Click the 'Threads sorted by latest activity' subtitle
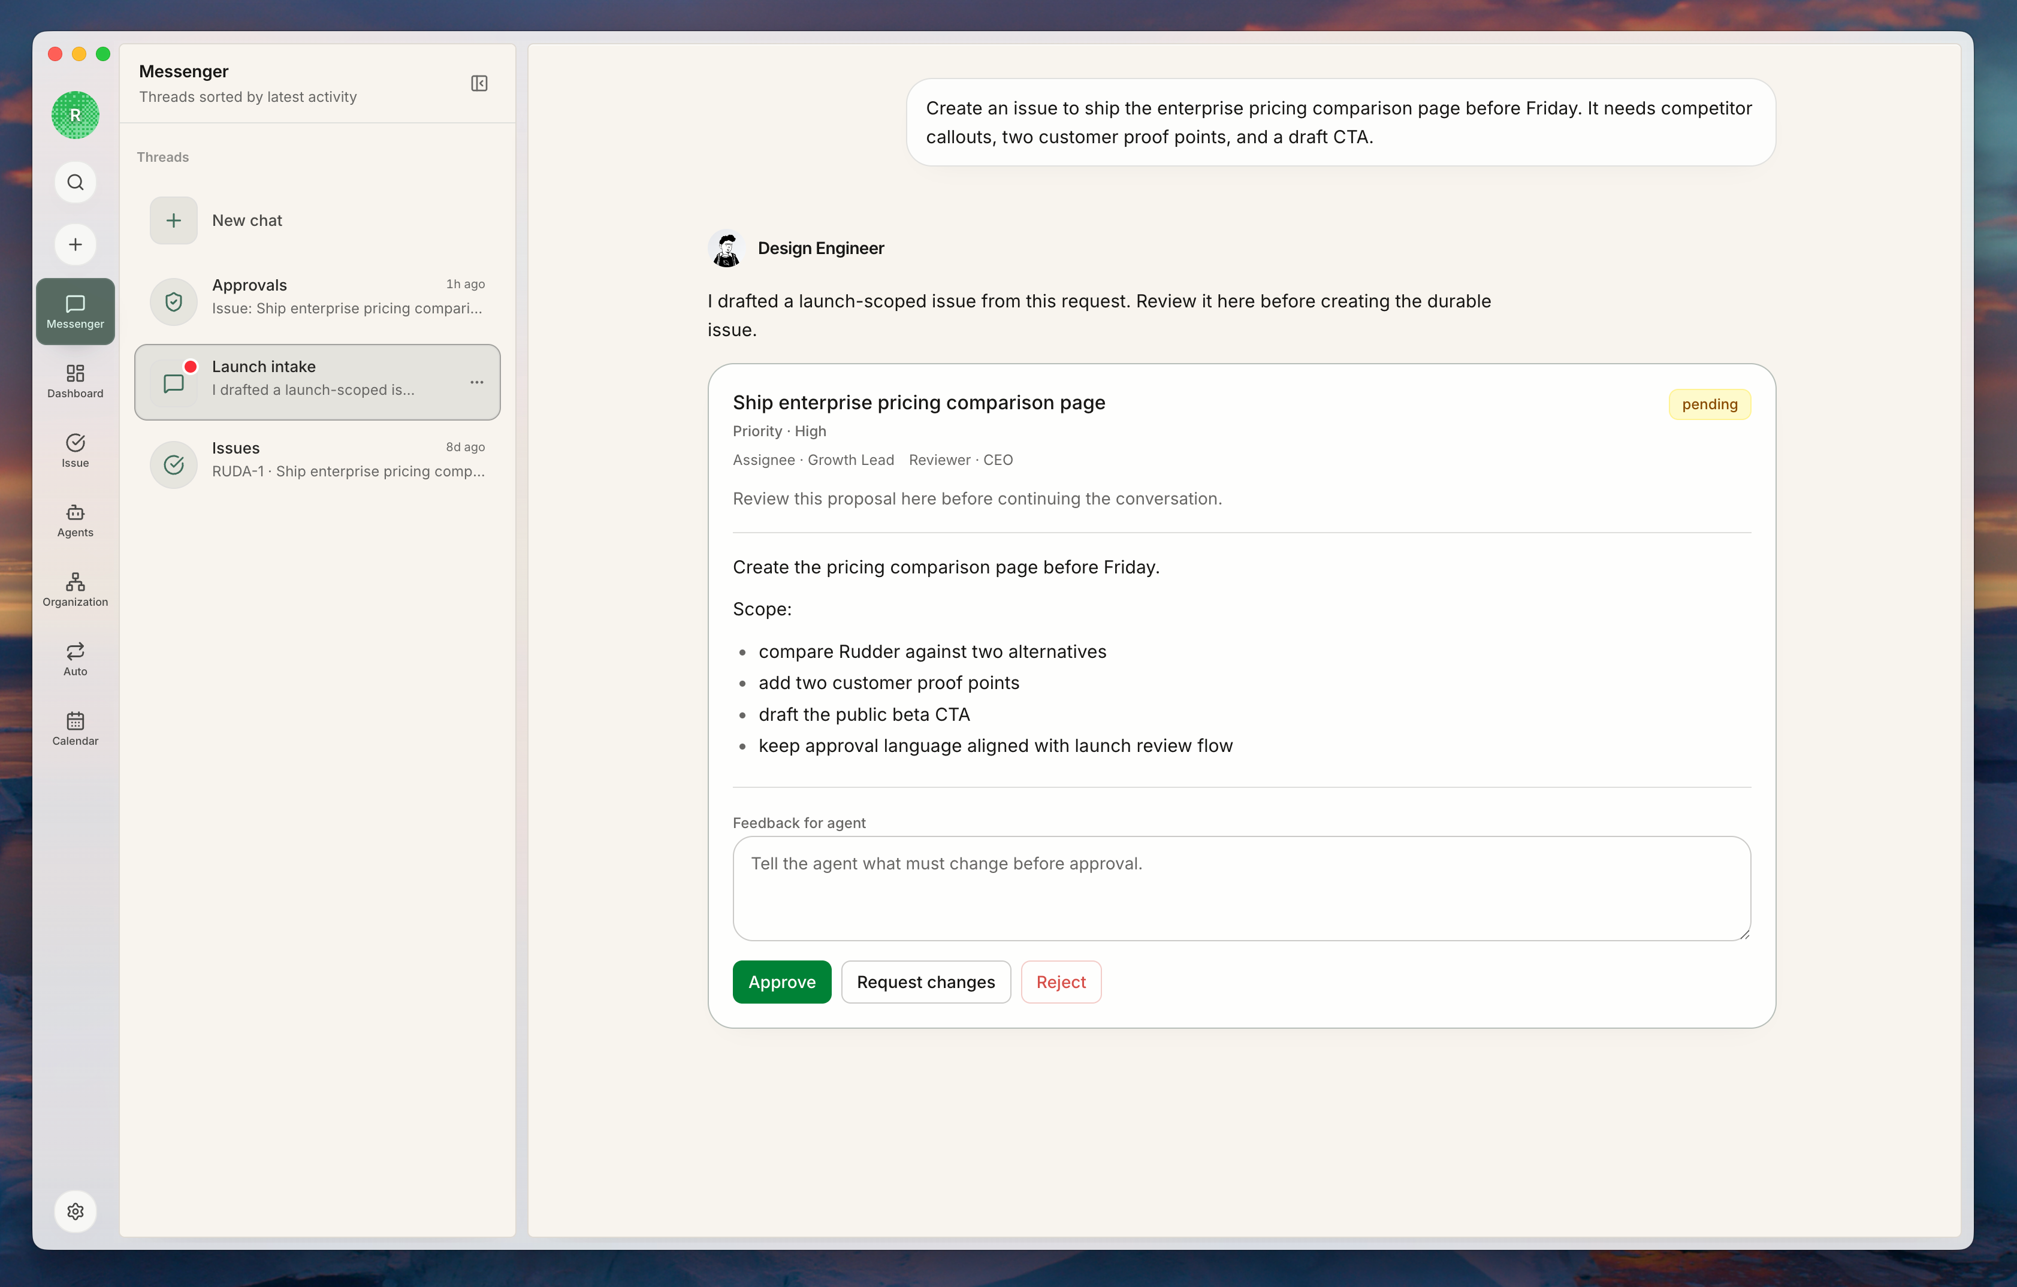 (x=248, y=97)
